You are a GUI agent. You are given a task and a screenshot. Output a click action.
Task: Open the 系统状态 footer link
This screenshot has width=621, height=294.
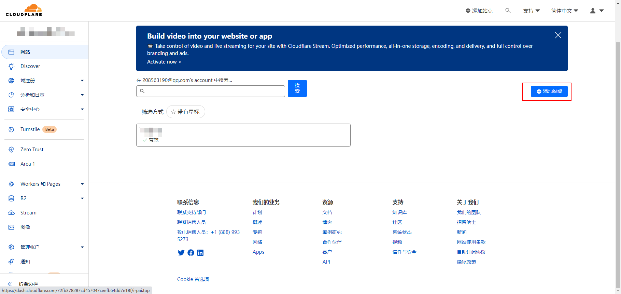[402, 232]
